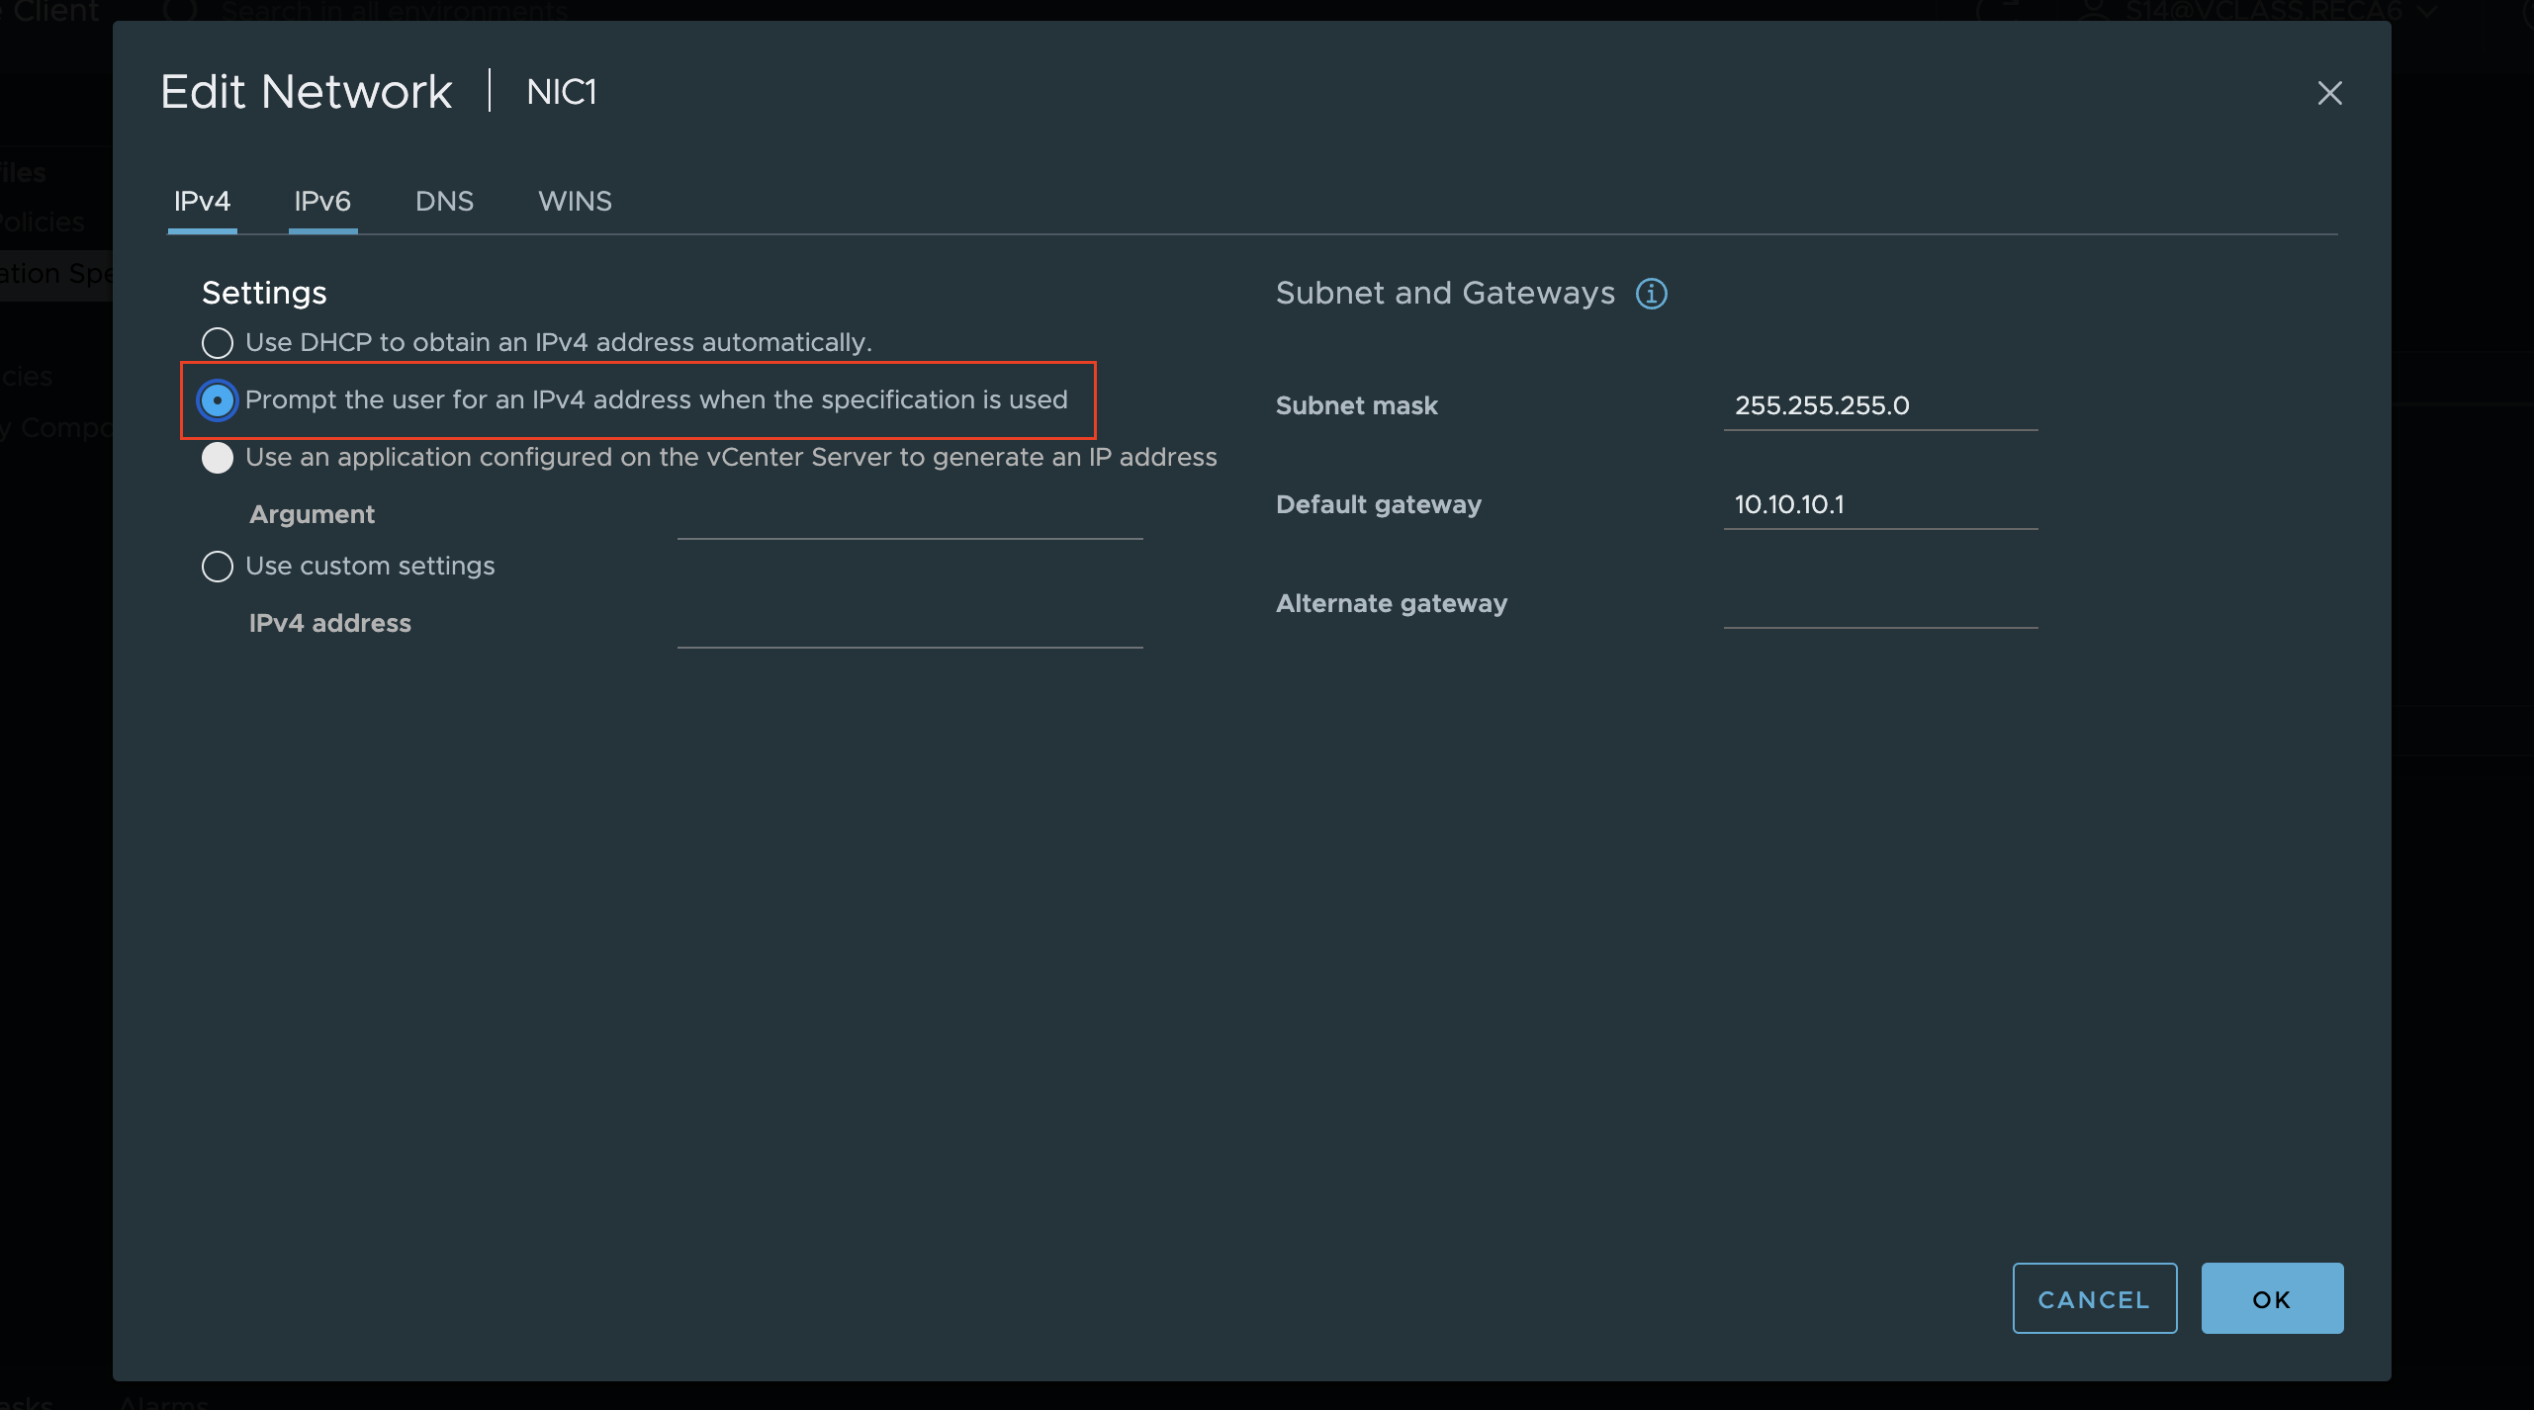Click the Alternate gateway input field
This screenshot has width=2534, height=1410.
[x=1879, y=603]
